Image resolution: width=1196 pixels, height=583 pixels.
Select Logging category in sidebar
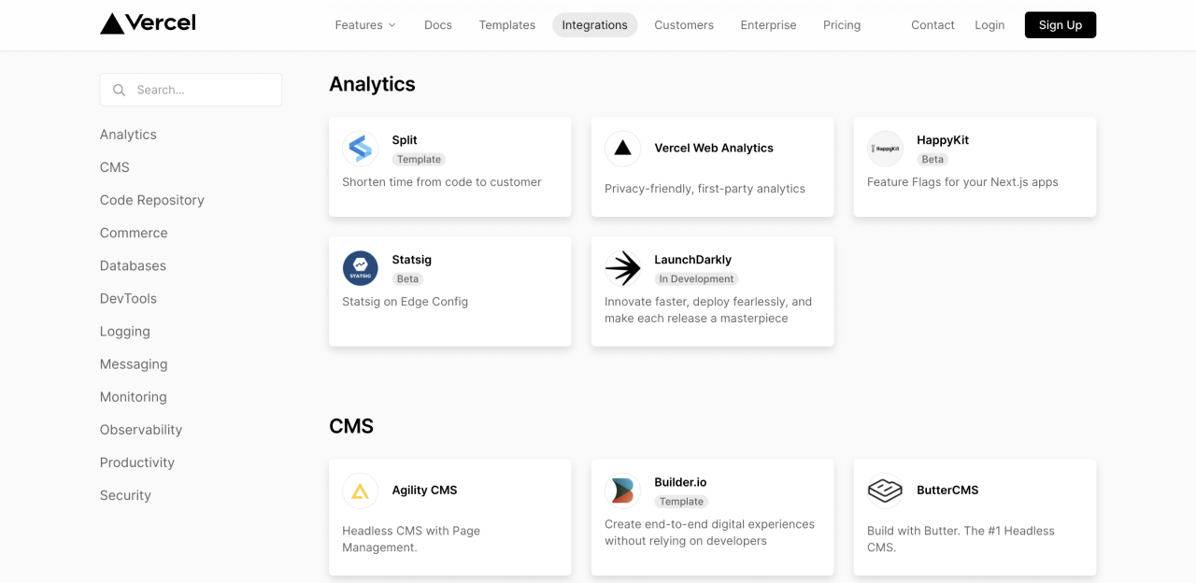pos(125,331)
